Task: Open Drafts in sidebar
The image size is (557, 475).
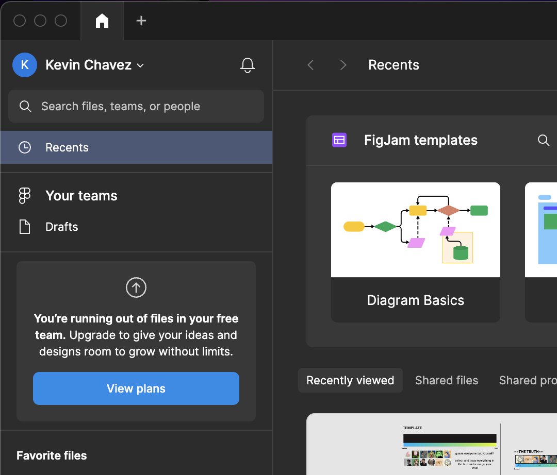Action: click(x=62, y=227)
